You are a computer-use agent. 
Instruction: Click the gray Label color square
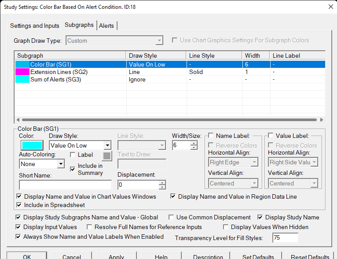pyautogui.click(x=107, y=155)
